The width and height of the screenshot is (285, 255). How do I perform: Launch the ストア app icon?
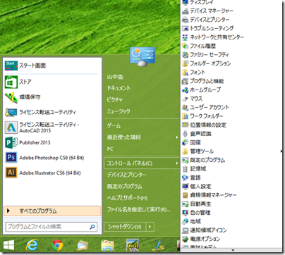click(x=11, y=82)
